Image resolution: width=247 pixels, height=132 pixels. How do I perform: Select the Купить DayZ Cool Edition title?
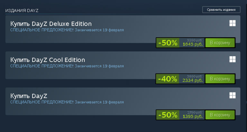(x=48, y=60)
